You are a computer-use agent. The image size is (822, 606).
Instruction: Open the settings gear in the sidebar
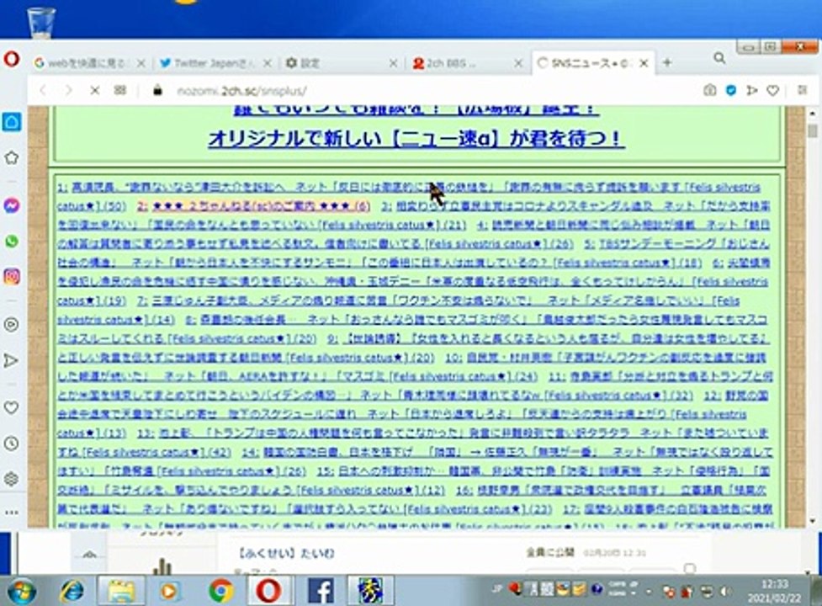click(x=12, y=479)
